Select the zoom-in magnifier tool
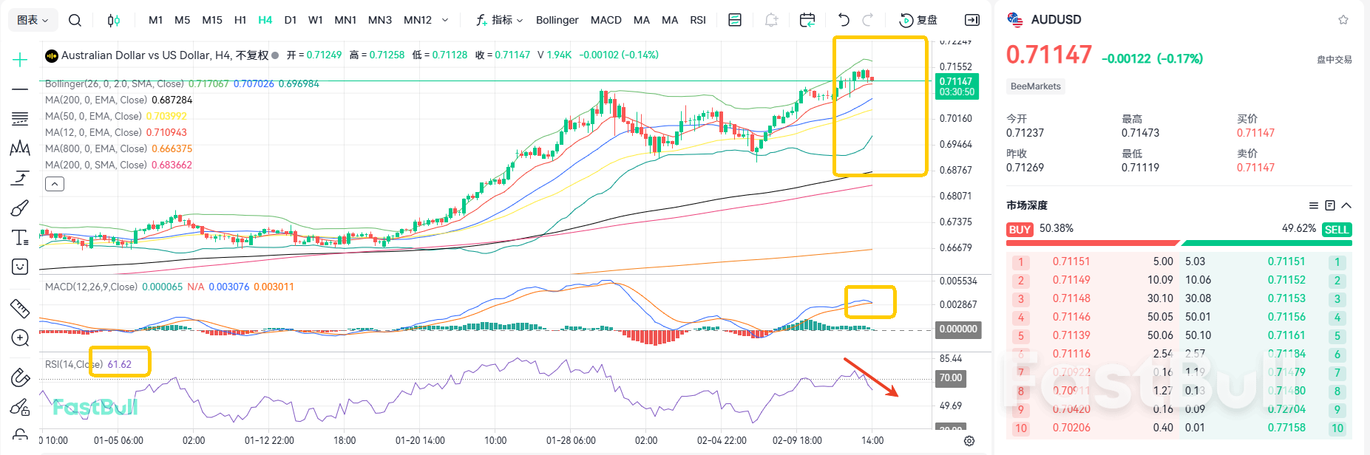The height and width of the screenshot is (455, 1370). coord(20,338)
